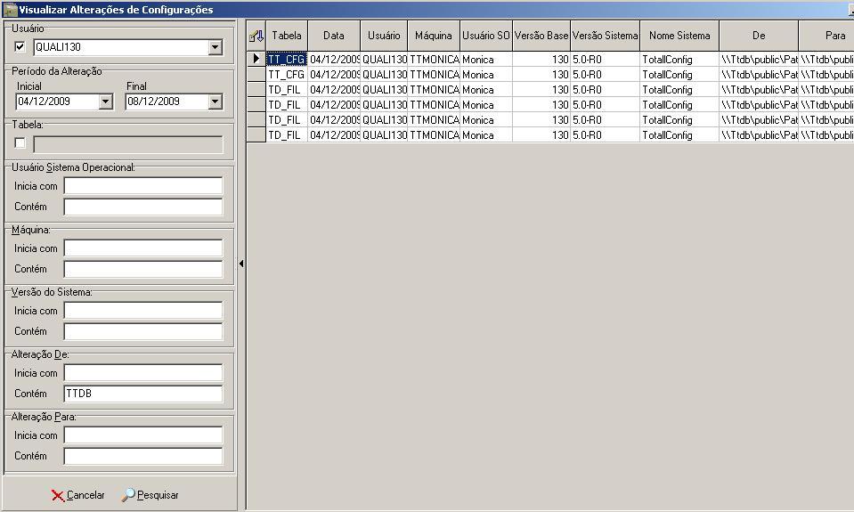The width and height of the screenshot is (854, 512).
Task: Click Monica in the second row
Action: [486, 74]
